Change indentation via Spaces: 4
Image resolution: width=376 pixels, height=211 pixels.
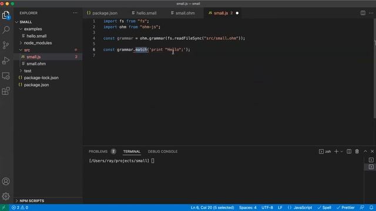click(x=248, y=207)
